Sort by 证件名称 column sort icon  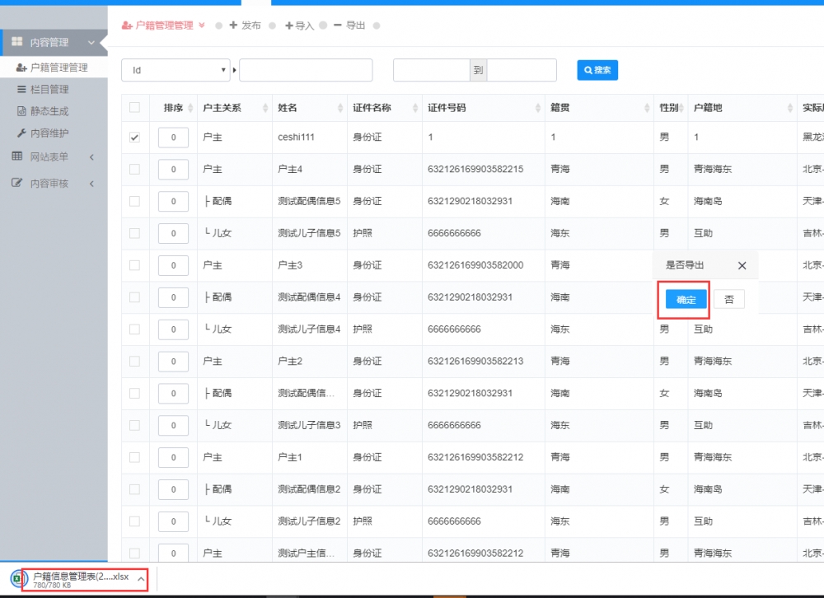pos(415,108)
